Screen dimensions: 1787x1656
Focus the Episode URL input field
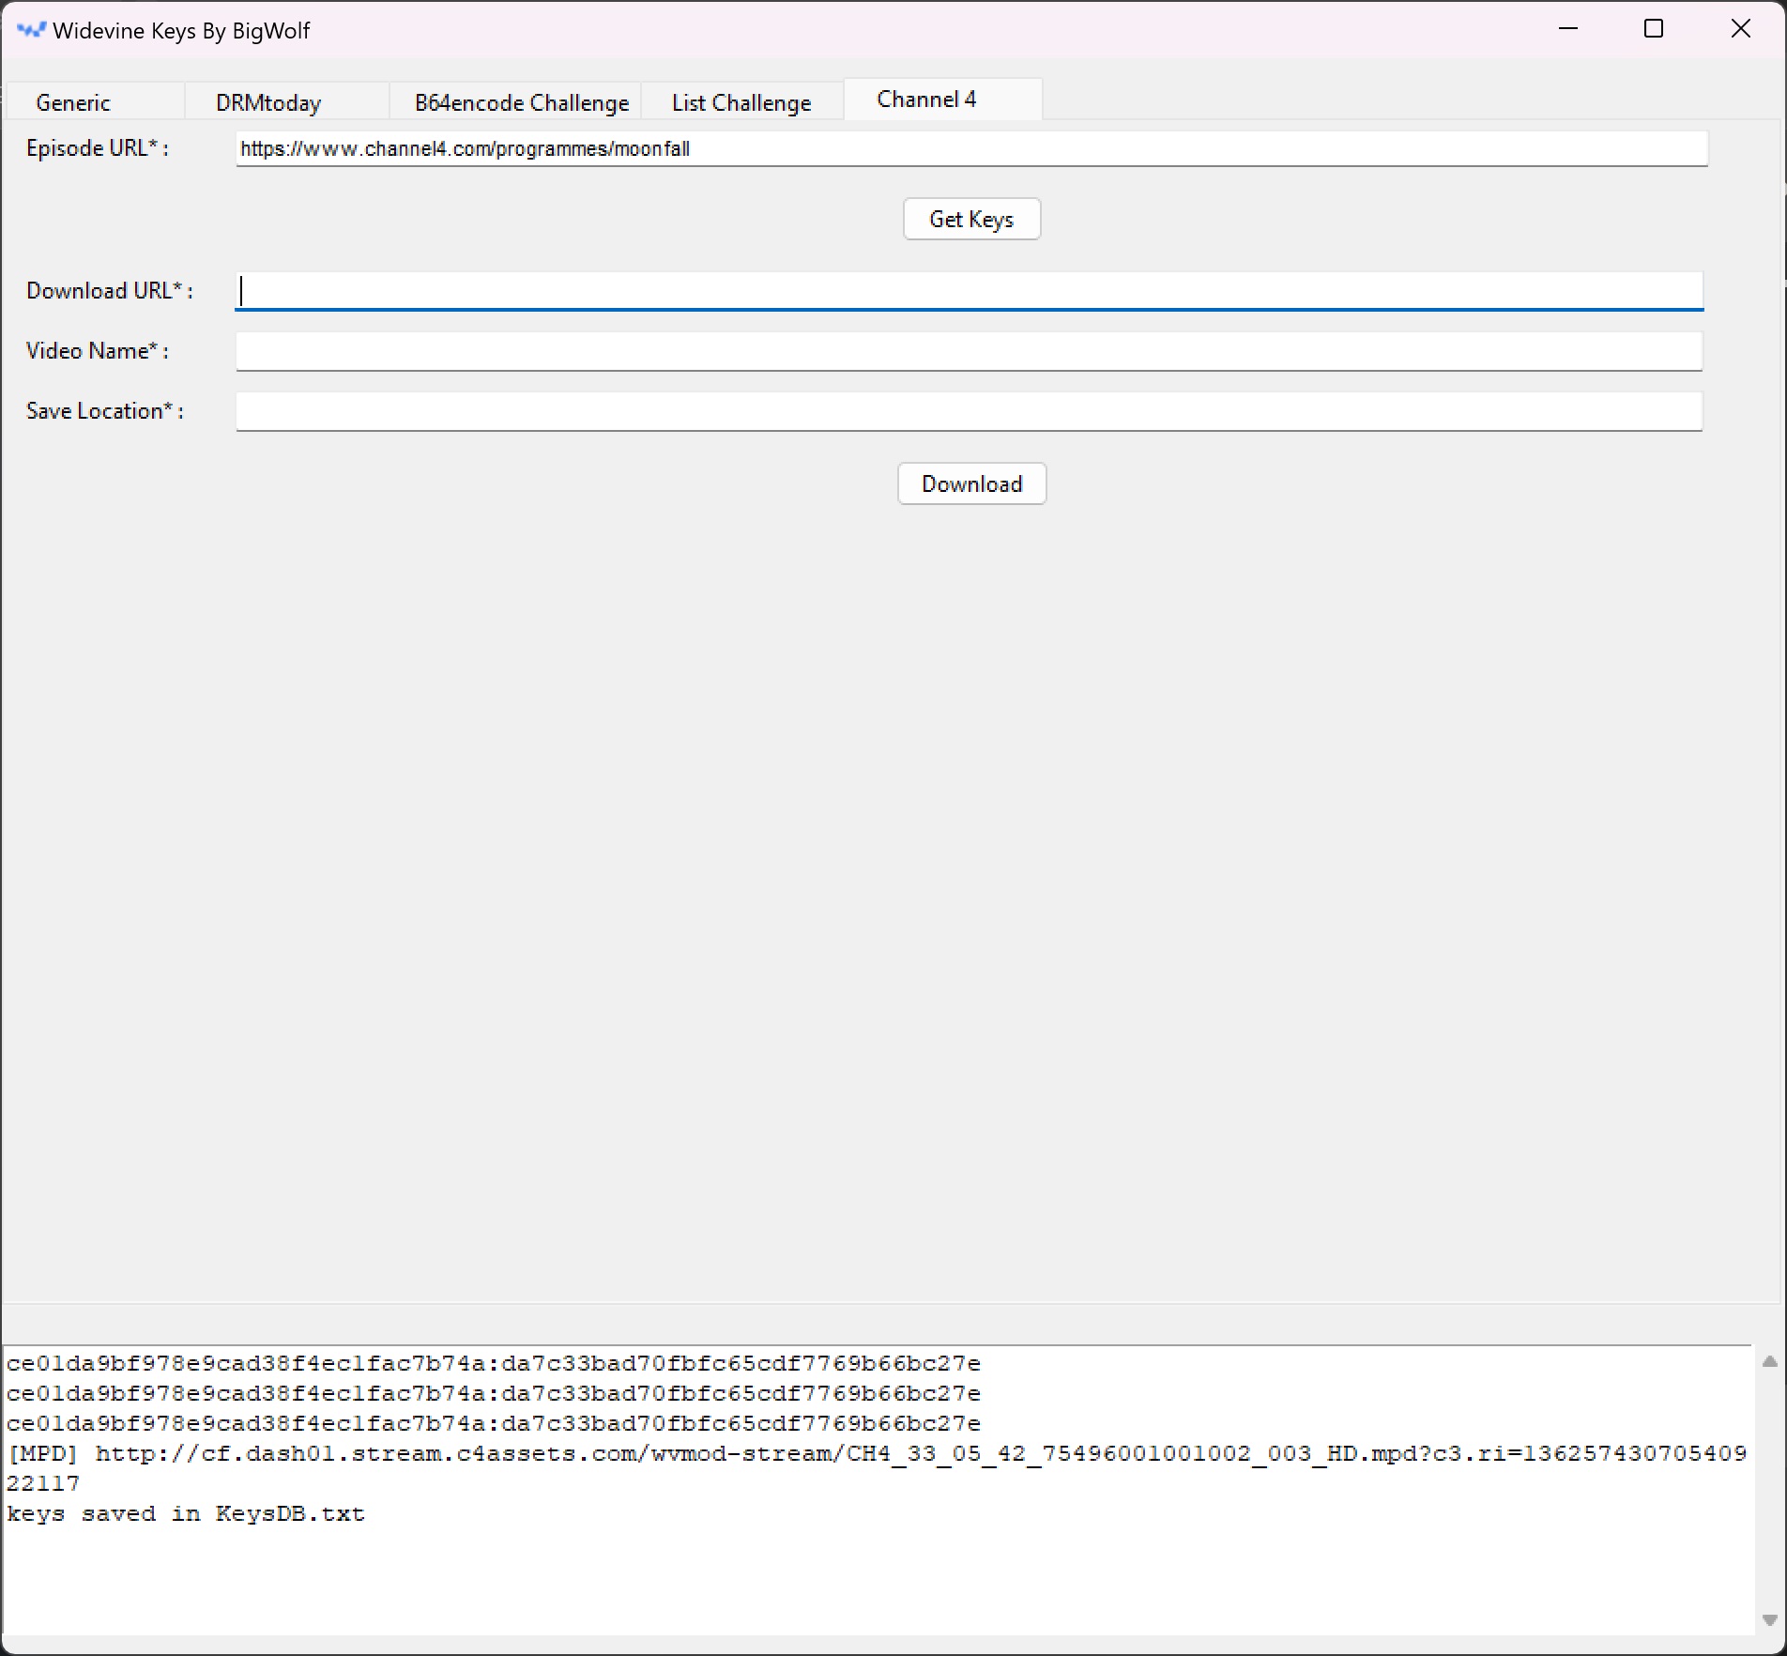click(971, 148)
